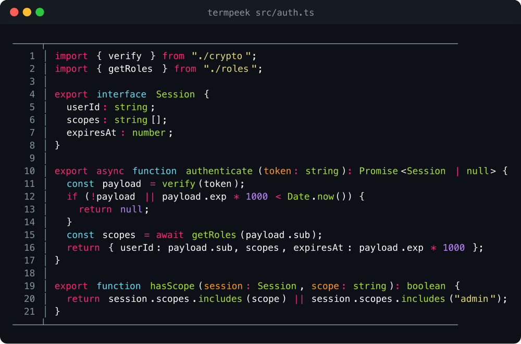Click the green maximize window button
This screenshot has width=521, height=344.
coord(40,12)
